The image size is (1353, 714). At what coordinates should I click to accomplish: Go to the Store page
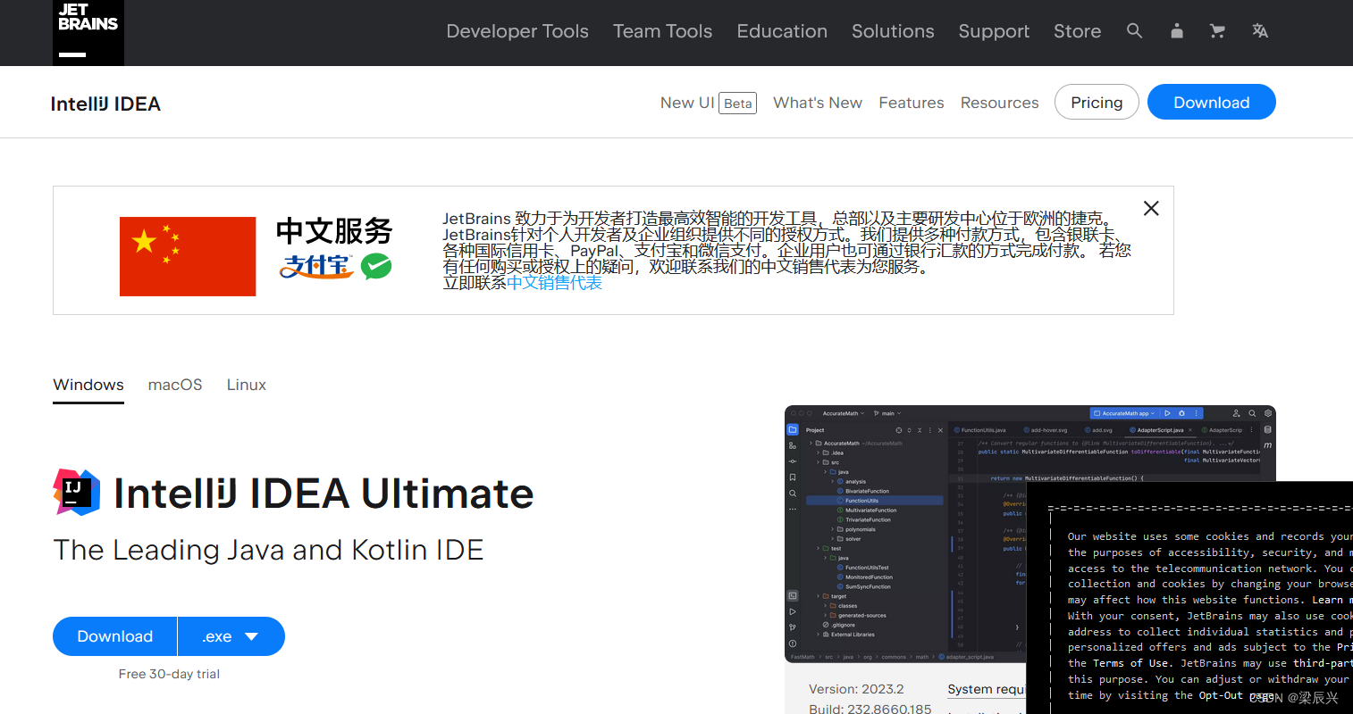point(1077,31)
